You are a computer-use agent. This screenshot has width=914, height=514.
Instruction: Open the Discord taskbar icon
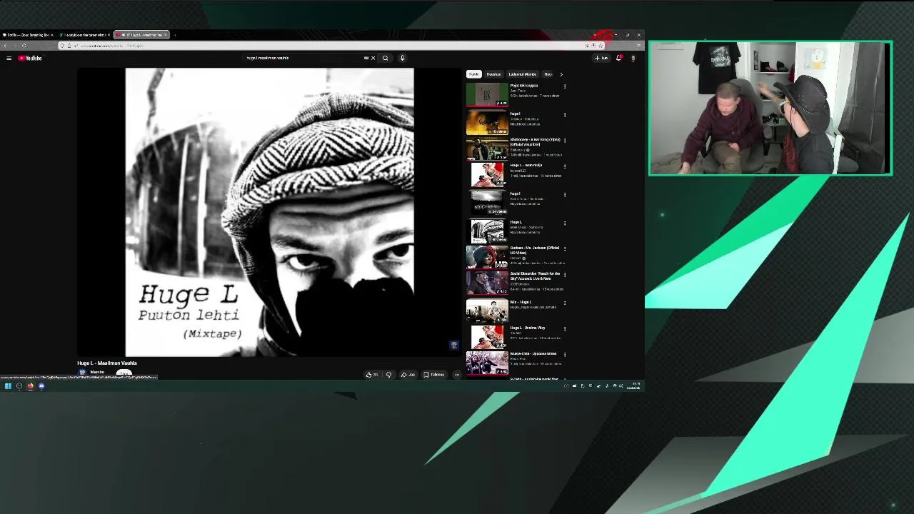41,386
